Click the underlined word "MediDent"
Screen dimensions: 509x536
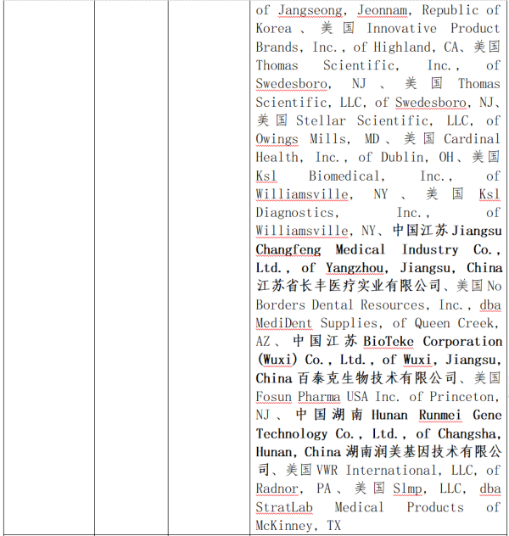tap(284, 324)
